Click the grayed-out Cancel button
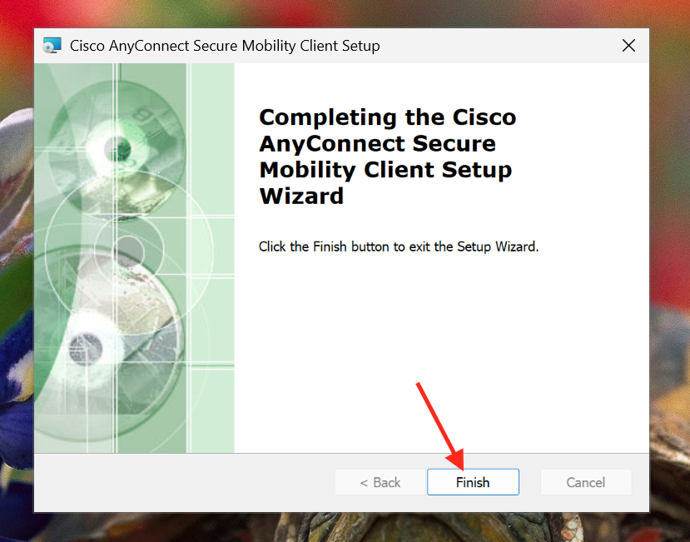 (586, 482)
